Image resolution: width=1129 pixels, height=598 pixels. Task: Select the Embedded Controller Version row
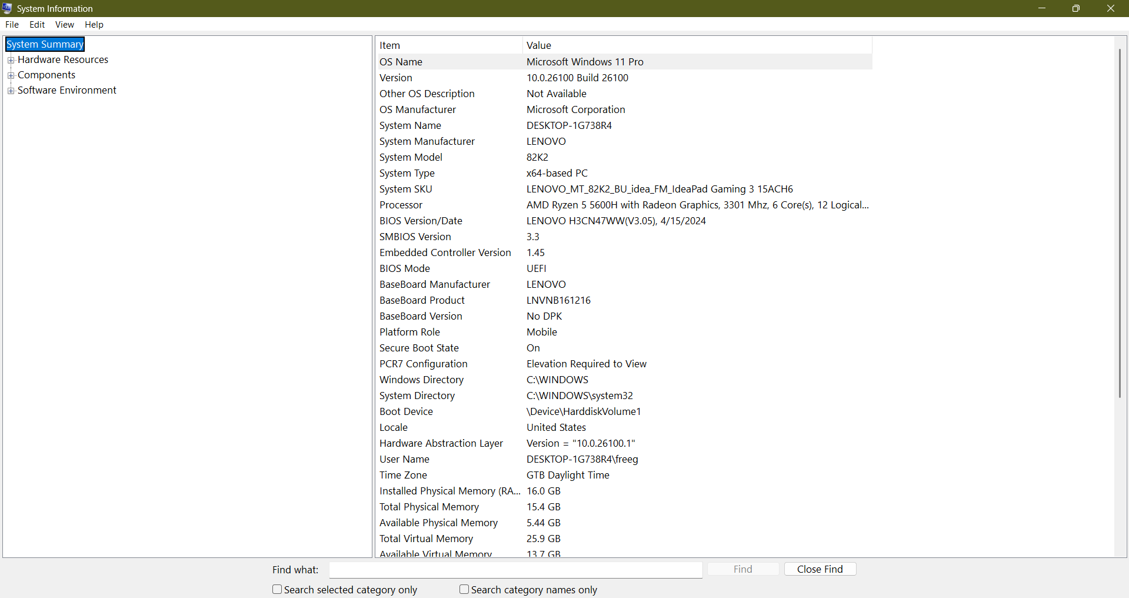pos(624,253)
